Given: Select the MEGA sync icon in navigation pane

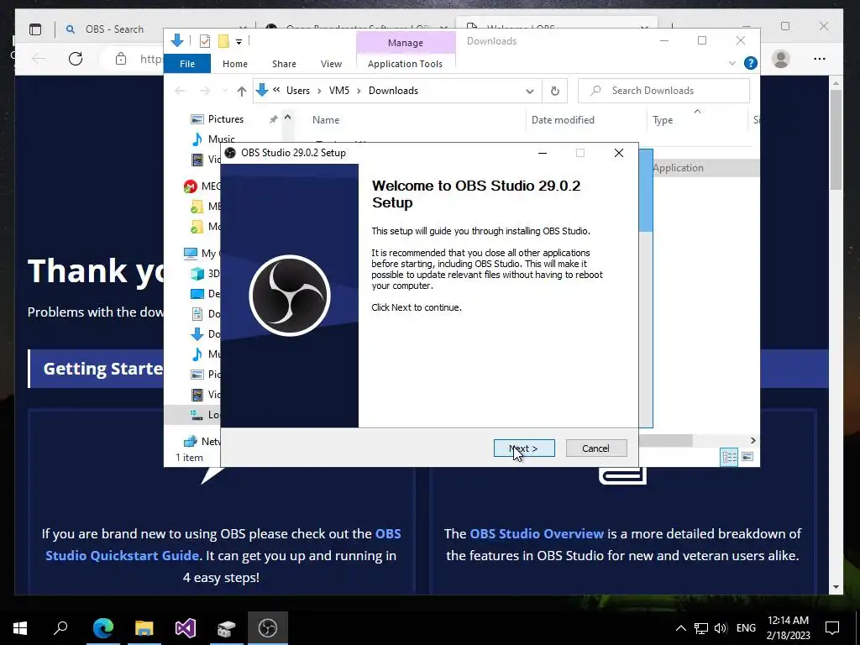Looking at the screenshot, I should [x=191, y=186].
